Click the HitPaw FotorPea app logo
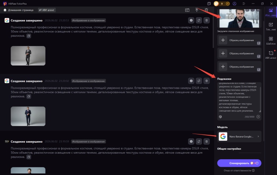The width and height of the screenshot is (277, 175). 5,4
